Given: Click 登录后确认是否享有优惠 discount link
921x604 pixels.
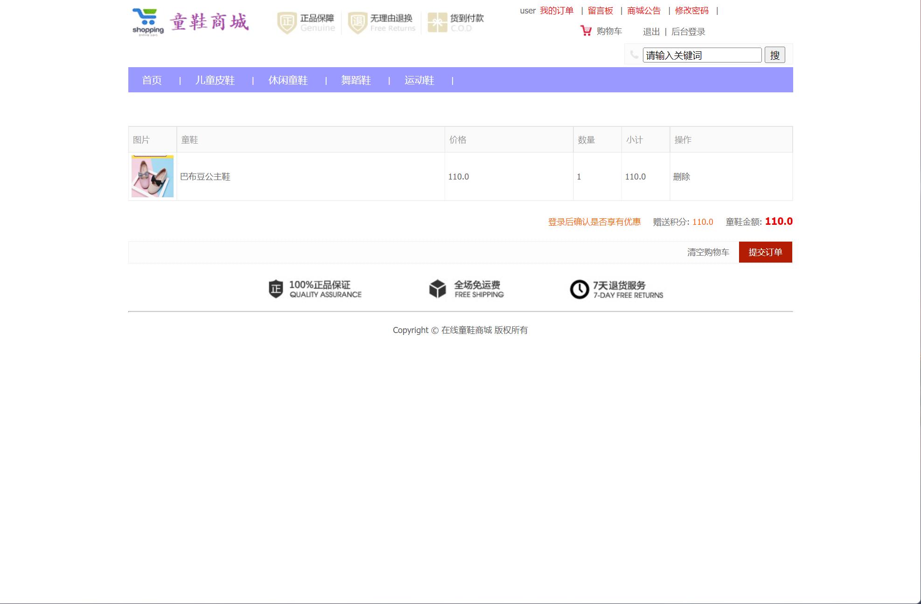Looking at the screenshot, I should (x=594, y=222).
